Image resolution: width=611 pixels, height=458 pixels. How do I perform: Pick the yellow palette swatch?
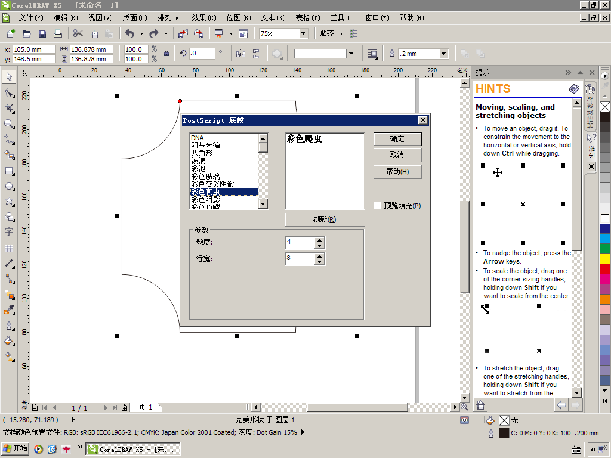605,259
